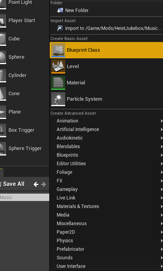The width and height of the screenshot is (163, 271).
Task: Click the Box Trigger icon
Action: click(x=3, y=131)
